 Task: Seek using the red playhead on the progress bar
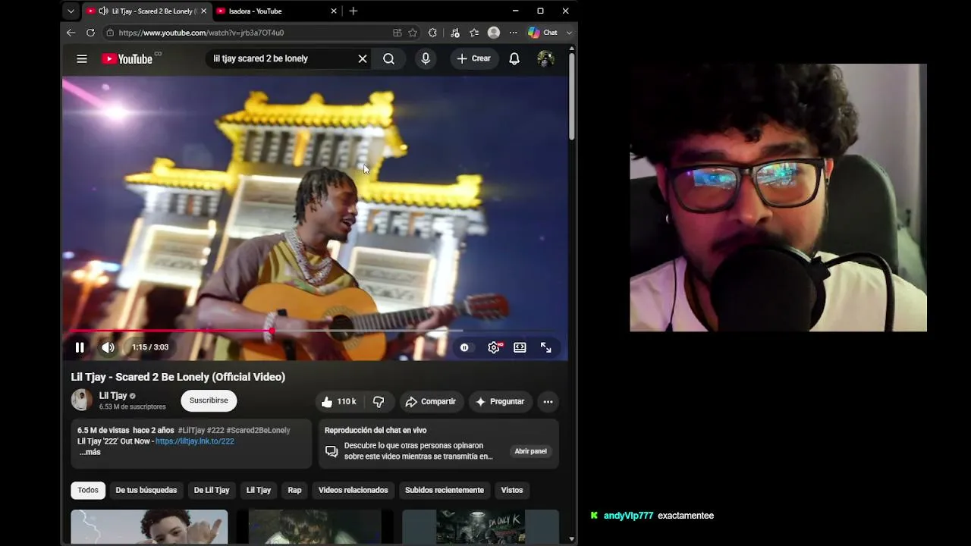(271, 331)
